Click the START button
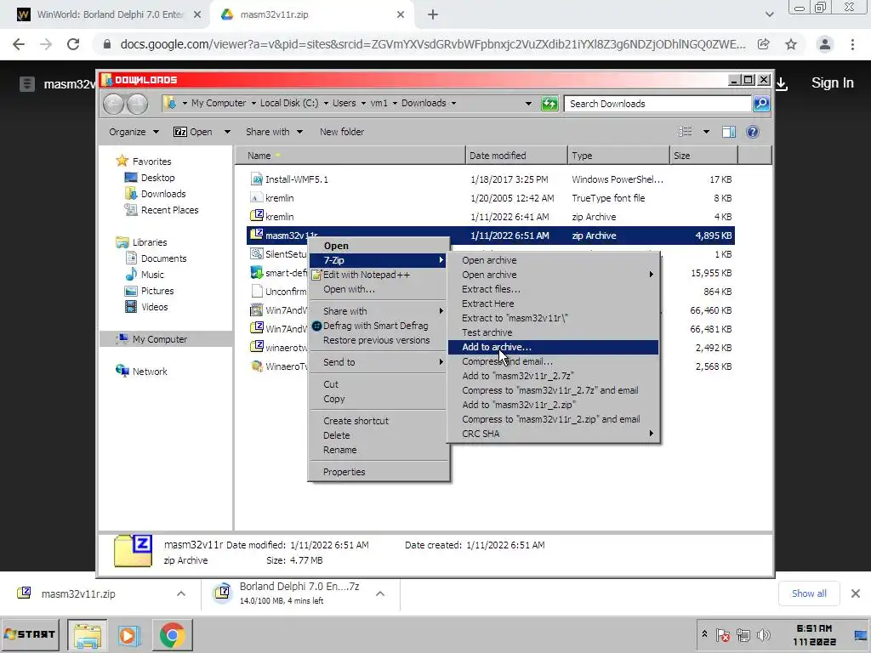 pos(30,634)
